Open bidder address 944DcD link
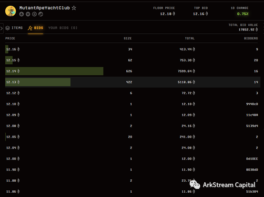Viewport: 264px width, 197px height. tap(252, 104)
